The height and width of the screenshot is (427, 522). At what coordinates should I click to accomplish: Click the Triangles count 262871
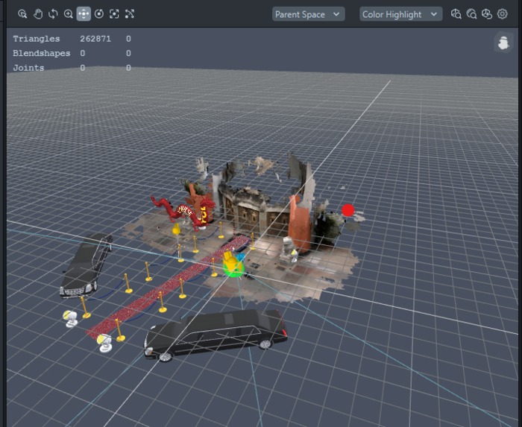pos(95,39)
